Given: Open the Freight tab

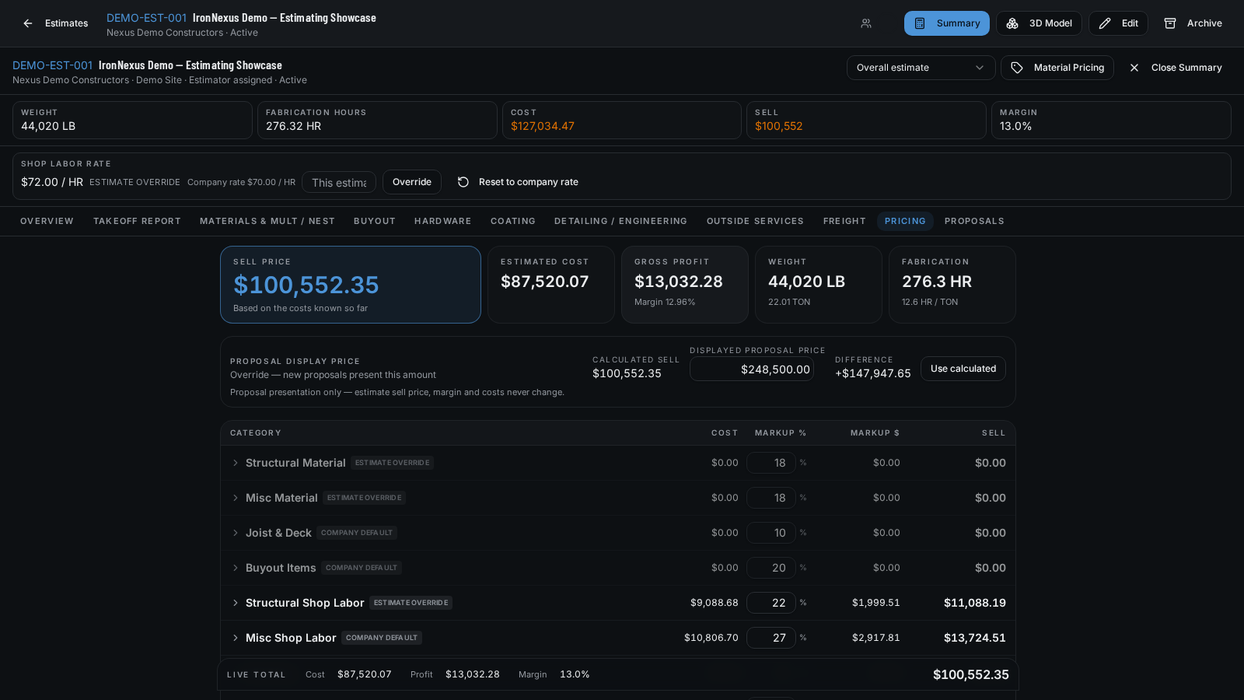Looking at the screenshot, I should (844, 221).
